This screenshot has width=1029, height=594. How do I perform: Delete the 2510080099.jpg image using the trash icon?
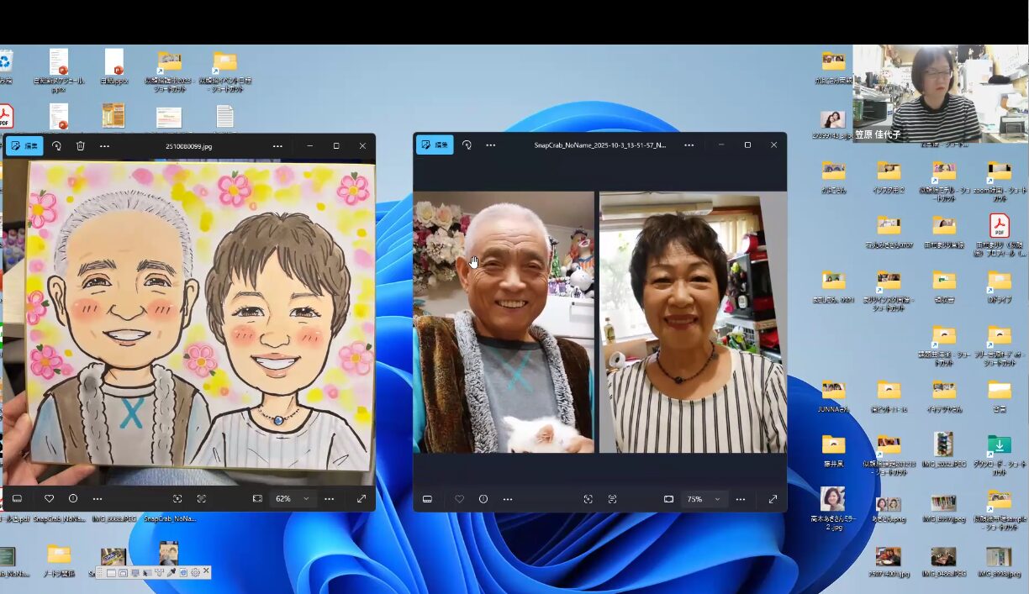(81, 145)
